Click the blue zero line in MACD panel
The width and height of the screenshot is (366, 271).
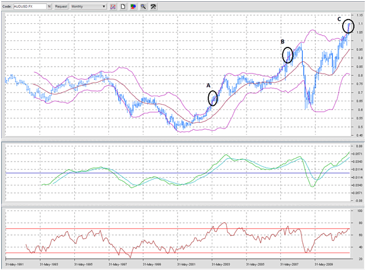tap(116, 173)
